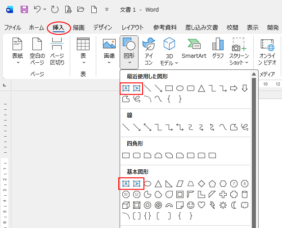Viewport: 282px width, 228px height.
Task: Select the right triangle in 基本図形
Action: click(169, 184)
